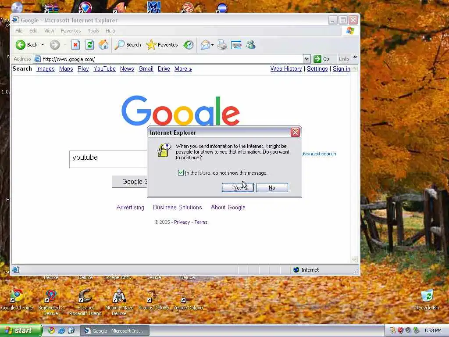Open Favorites star toolbar button
This screenshot has height=337, width=449.
[162, 45]
